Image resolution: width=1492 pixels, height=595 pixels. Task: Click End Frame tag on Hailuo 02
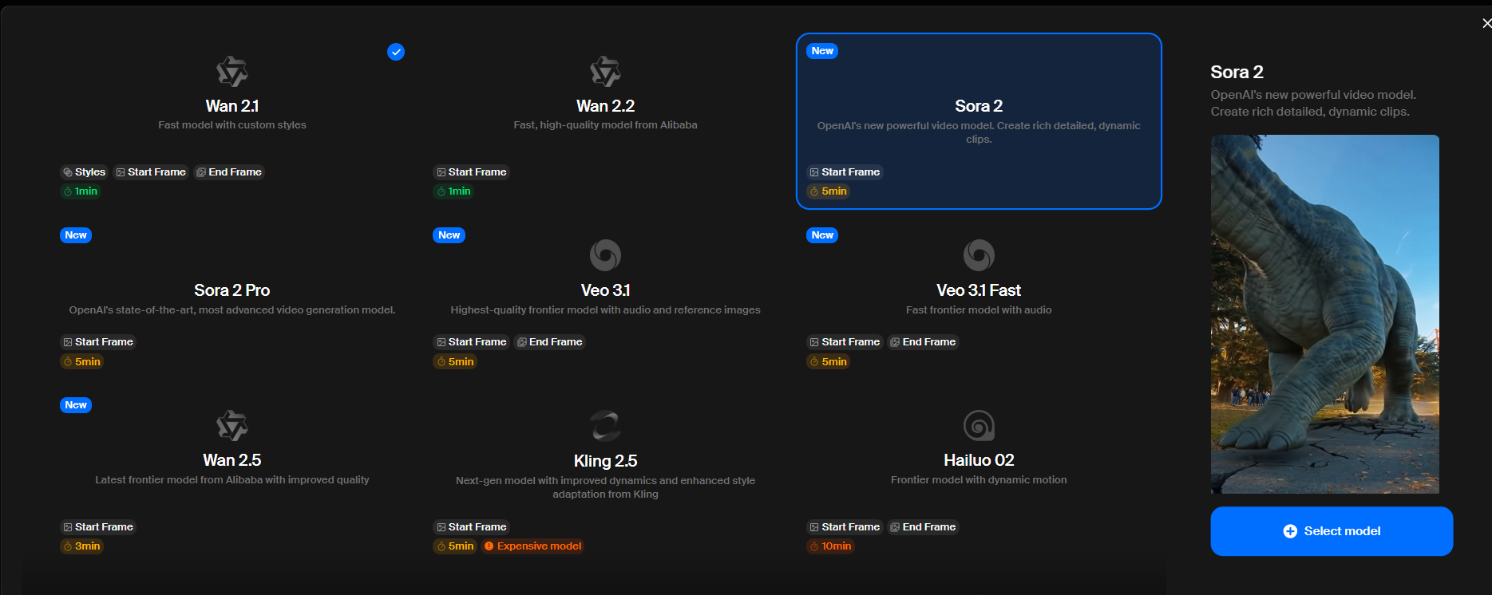point(923,527)
